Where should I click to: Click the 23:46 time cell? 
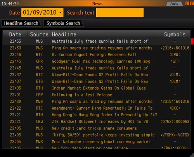(x=16, y=55)
